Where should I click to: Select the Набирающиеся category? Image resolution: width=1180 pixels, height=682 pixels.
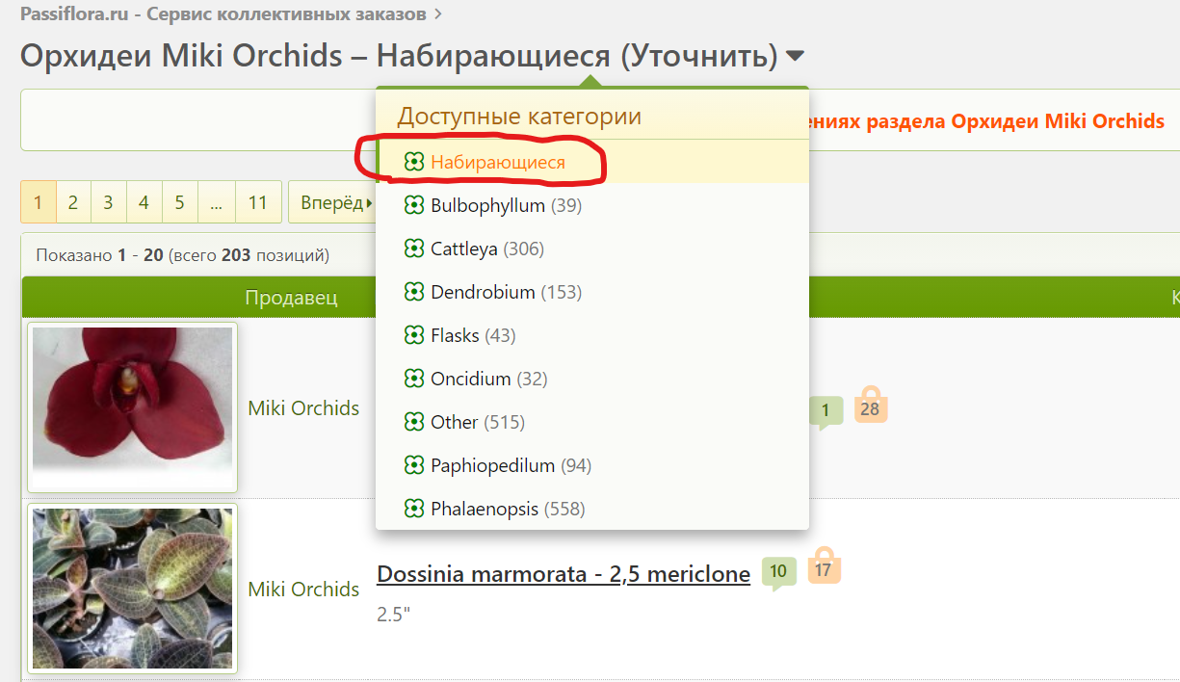497,163
